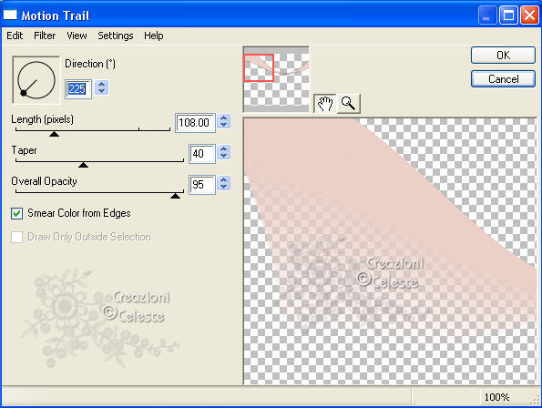Open the Settings menu

click(116, 36)
